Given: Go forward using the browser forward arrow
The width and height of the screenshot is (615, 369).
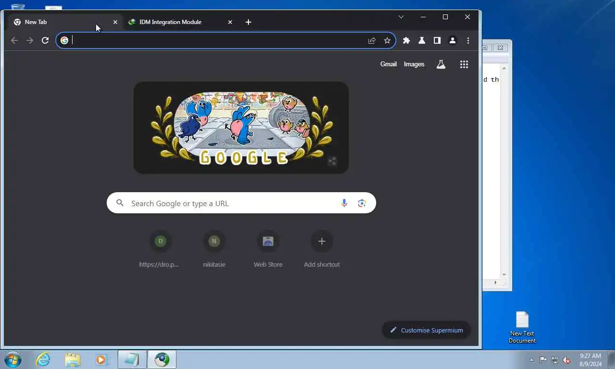Looking at the screenshot, I should [x=30, y=40].
